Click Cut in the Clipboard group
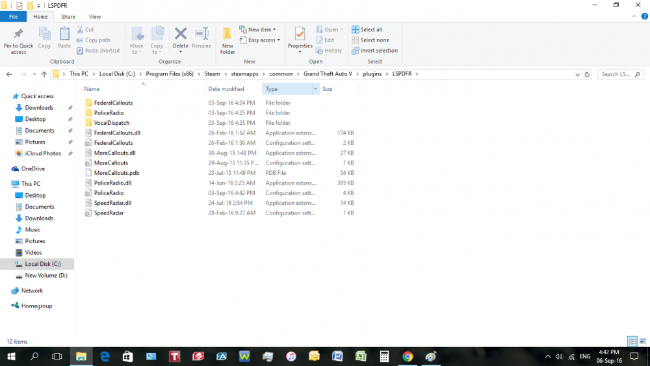 tap(85, 29)
